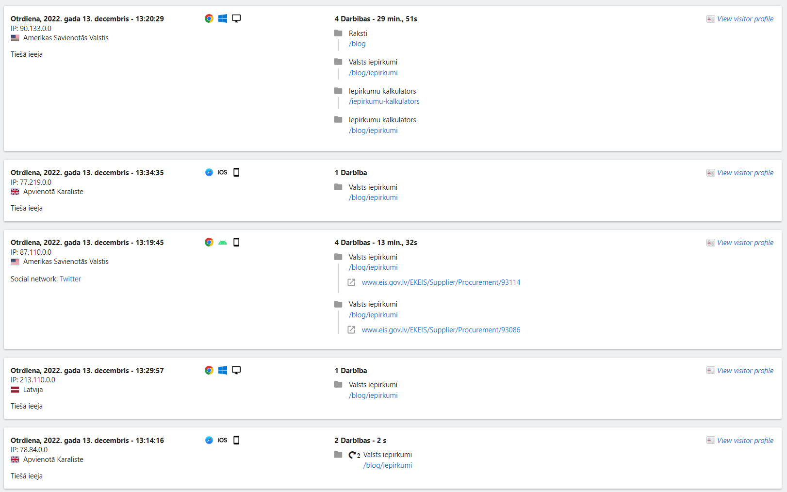Click US flag for IP 90.133.0.0
This screenshot has height=492, width=787.
coord(15,38)
